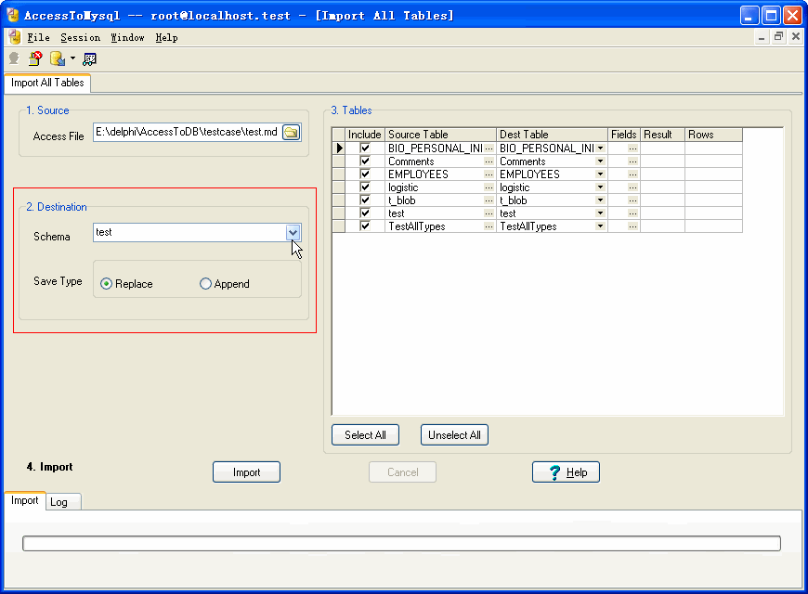The width and height of the screenshot is (808, 594).
Task: Open the Schema dropdown list
Action: (293, 233)
